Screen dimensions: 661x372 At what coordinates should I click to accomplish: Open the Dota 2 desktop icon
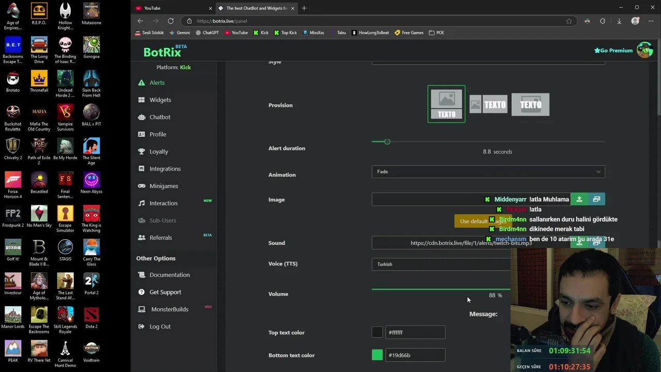pyautogui.click(x=91, y=318)
